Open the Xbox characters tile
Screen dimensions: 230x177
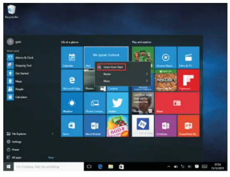click(143, 54)
